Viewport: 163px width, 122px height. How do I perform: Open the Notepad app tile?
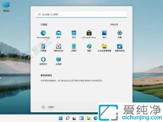click(74, 47)
